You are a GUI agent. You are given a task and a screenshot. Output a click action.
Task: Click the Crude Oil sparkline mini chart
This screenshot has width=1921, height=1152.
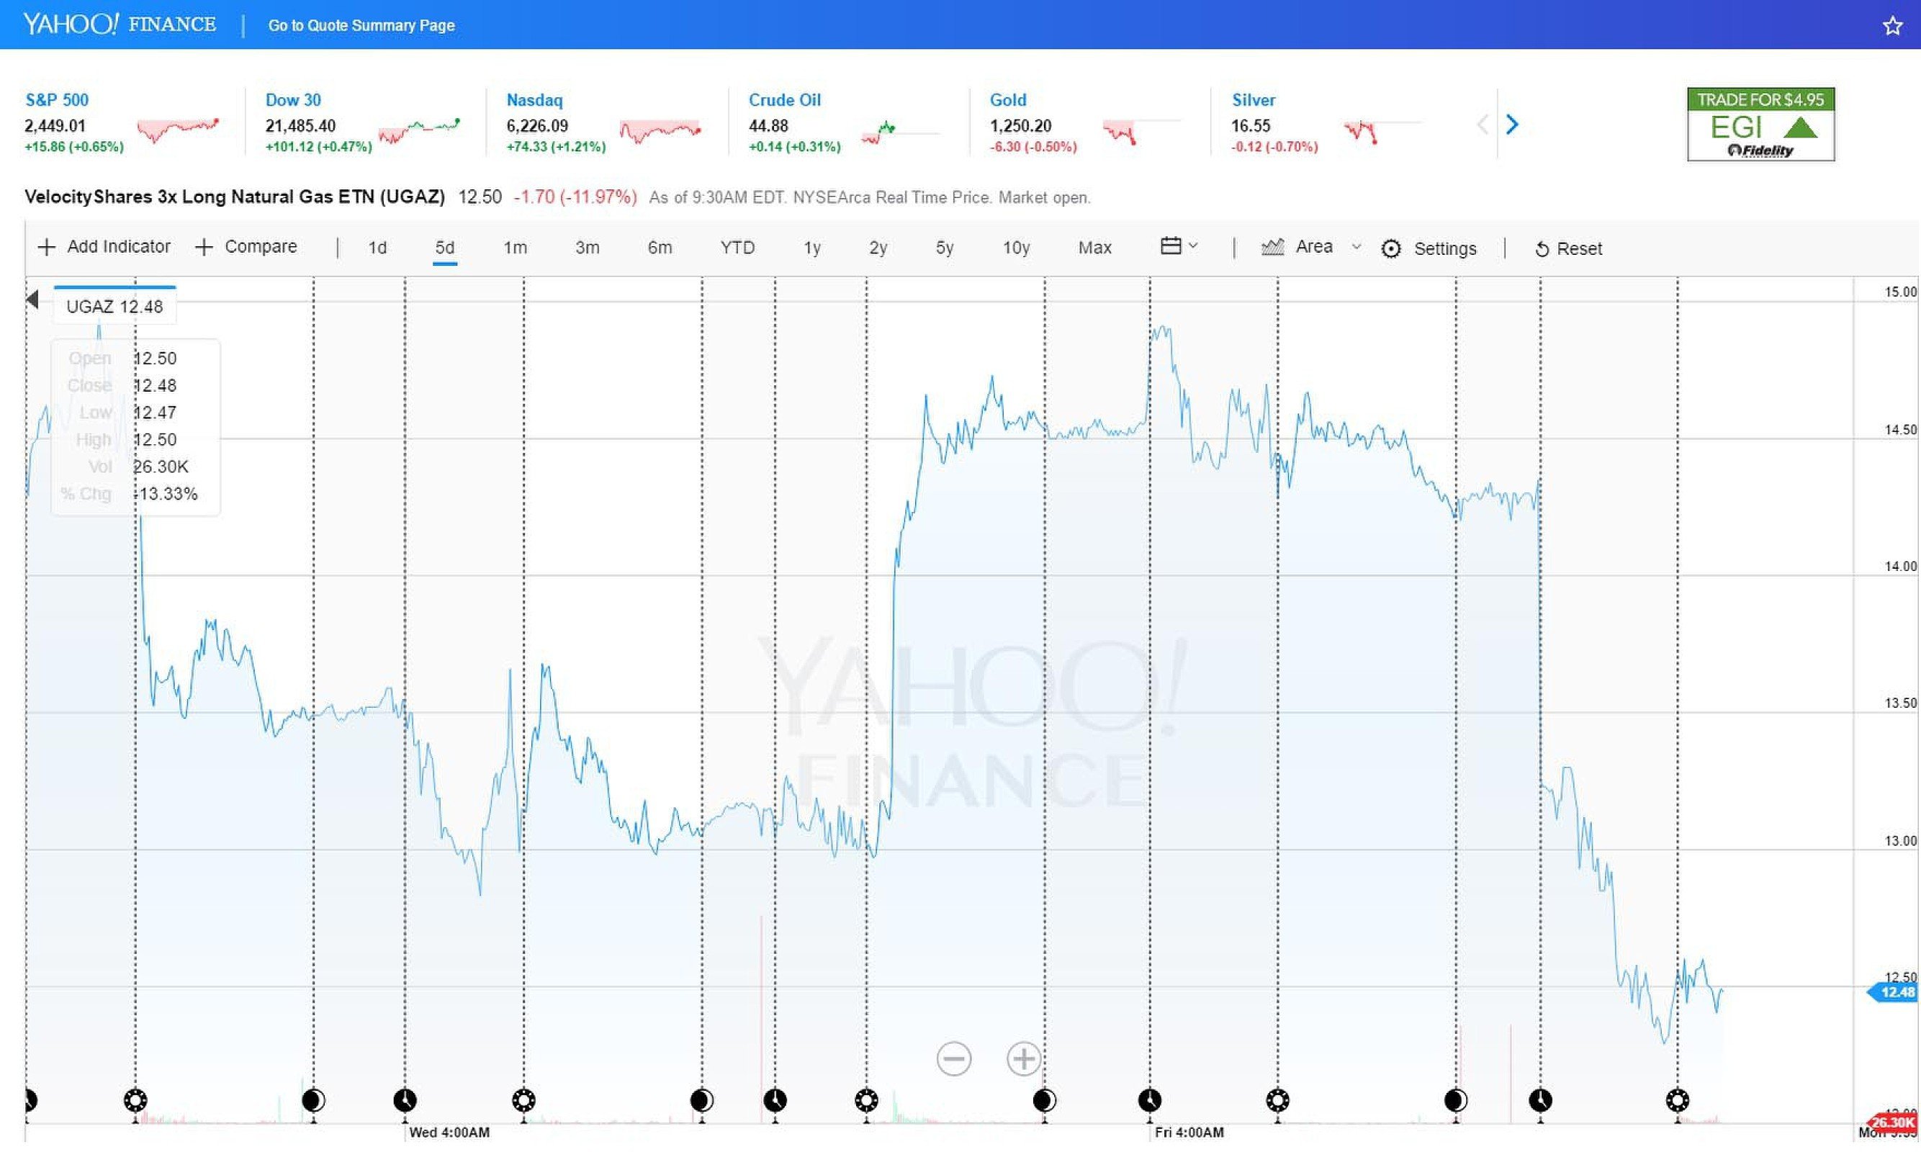point(900,132)
